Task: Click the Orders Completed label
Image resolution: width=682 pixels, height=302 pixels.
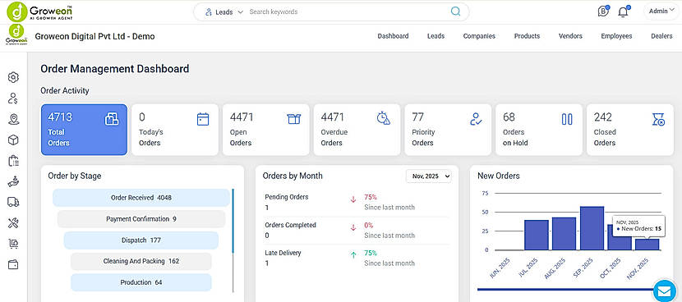Action: coord(291,225)
